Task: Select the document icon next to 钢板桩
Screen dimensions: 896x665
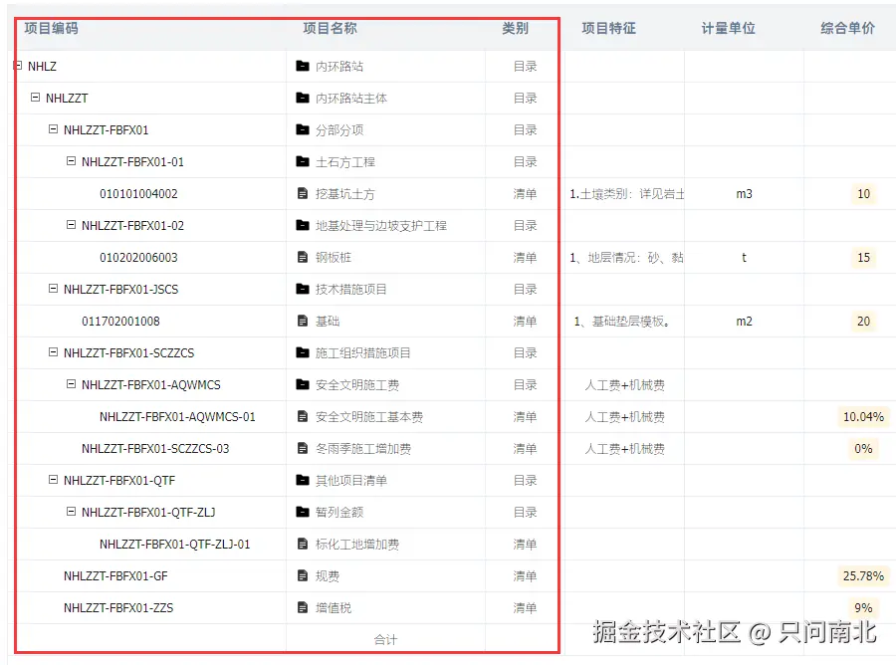Action: tap(304, 257)
